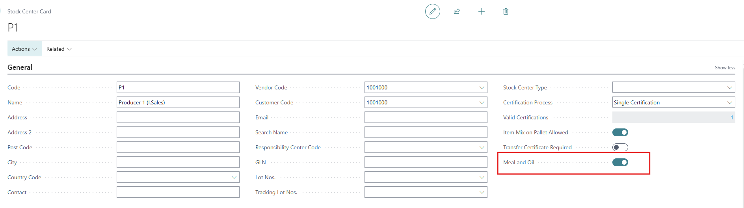Collapse the General section heading

[20, 67]
